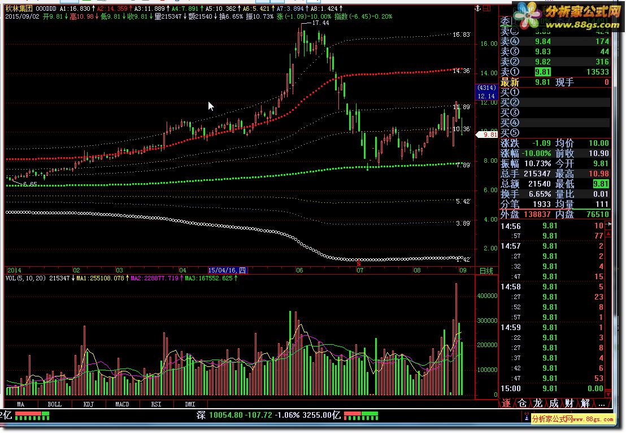Image resolution: width=626 pixels, height=433 pixels.
Task: Select the 买③ buy order row
Action: click(x=555, y=112)
